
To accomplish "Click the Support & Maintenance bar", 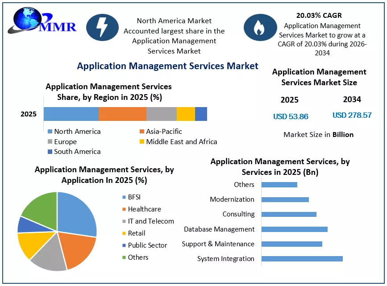I will [292, 244].
